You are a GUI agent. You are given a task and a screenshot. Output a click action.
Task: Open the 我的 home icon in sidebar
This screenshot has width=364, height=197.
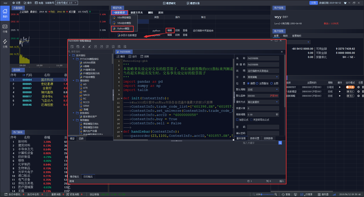(x=5, y=13)
